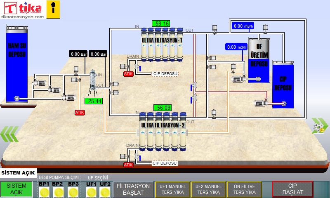Click the Ultra Filtrasyon-1 membrane module
330x198 pixels.
click(x=162, y=45)
